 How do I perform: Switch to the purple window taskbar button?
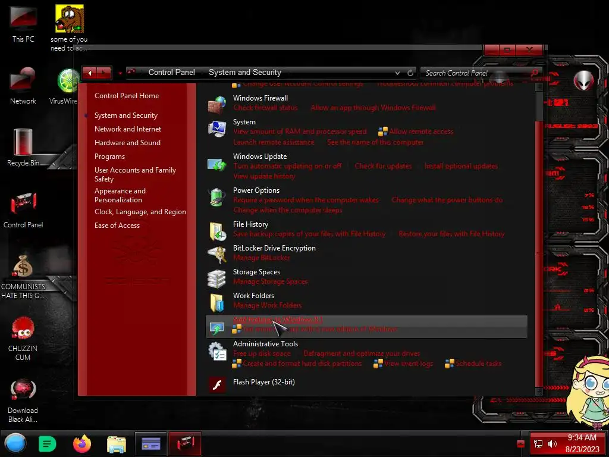150,443
